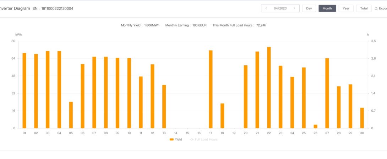Select the bar for day 17
This screenshot has height=159, width=387.
[211, 89]
